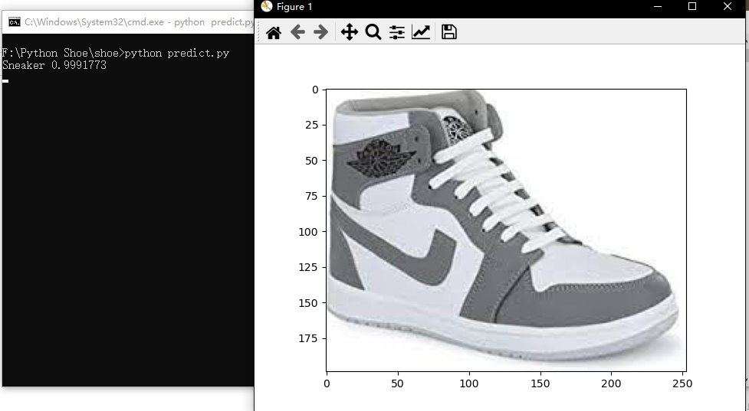This screenshot has height=411, width=749.
Task: Click the x-axis tick label 150
Action: click(x=540, y=383)
